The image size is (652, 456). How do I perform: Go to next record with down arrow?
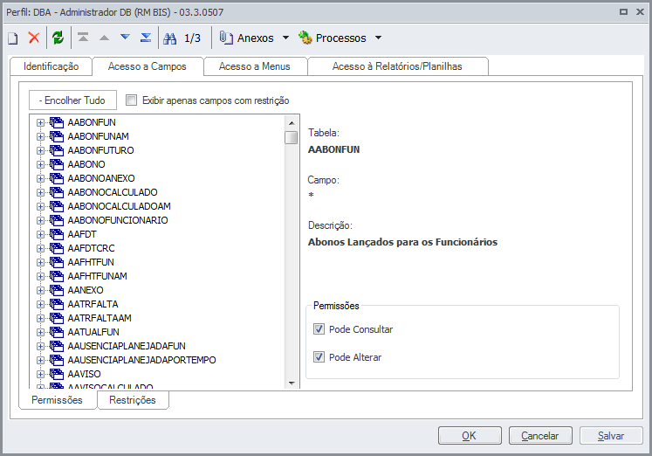click(x=124, y=38)
